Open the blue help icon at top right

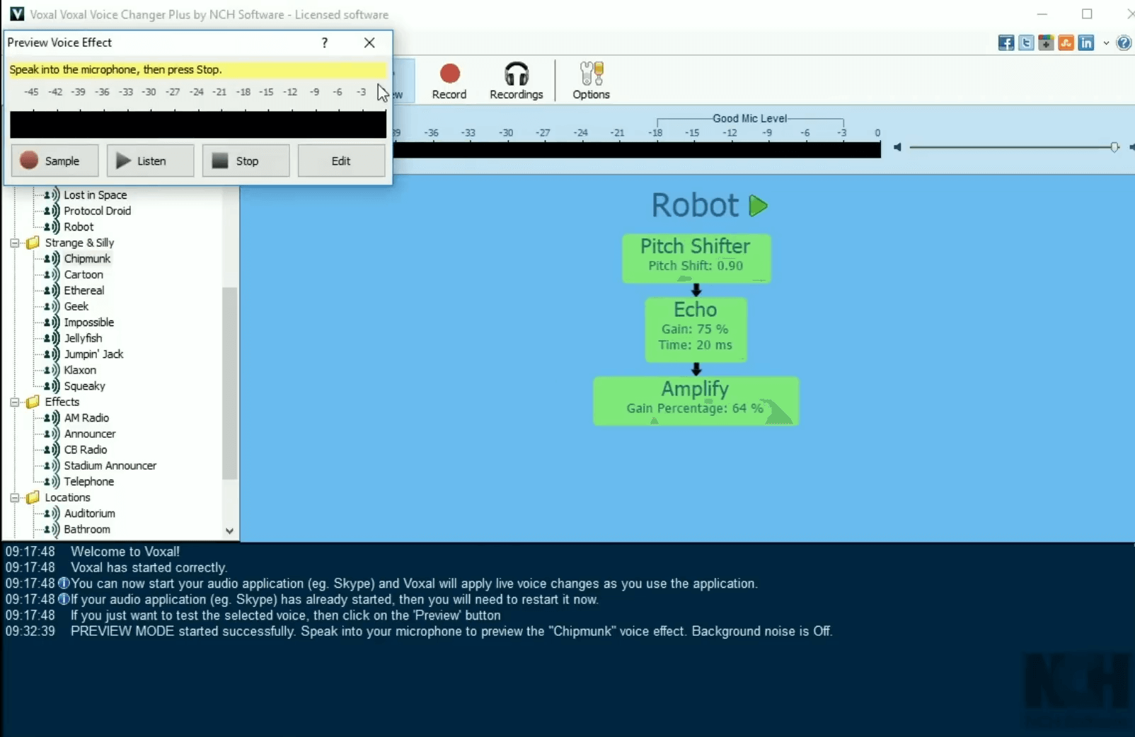click(1123, 43)
